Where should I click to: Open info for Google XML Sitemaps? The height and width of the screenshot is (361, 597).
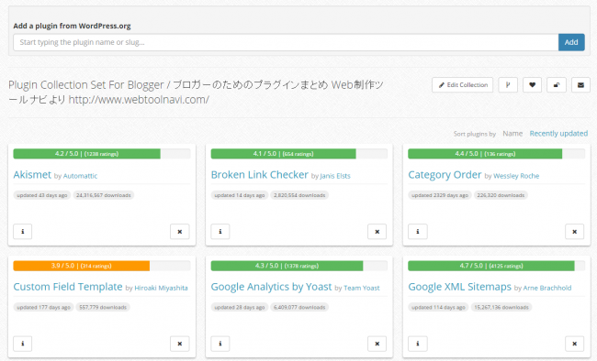tap(418, 344)
